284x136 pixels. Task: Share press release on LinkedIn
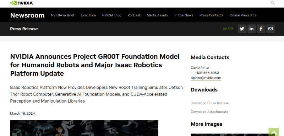click(x=251, y=29)
